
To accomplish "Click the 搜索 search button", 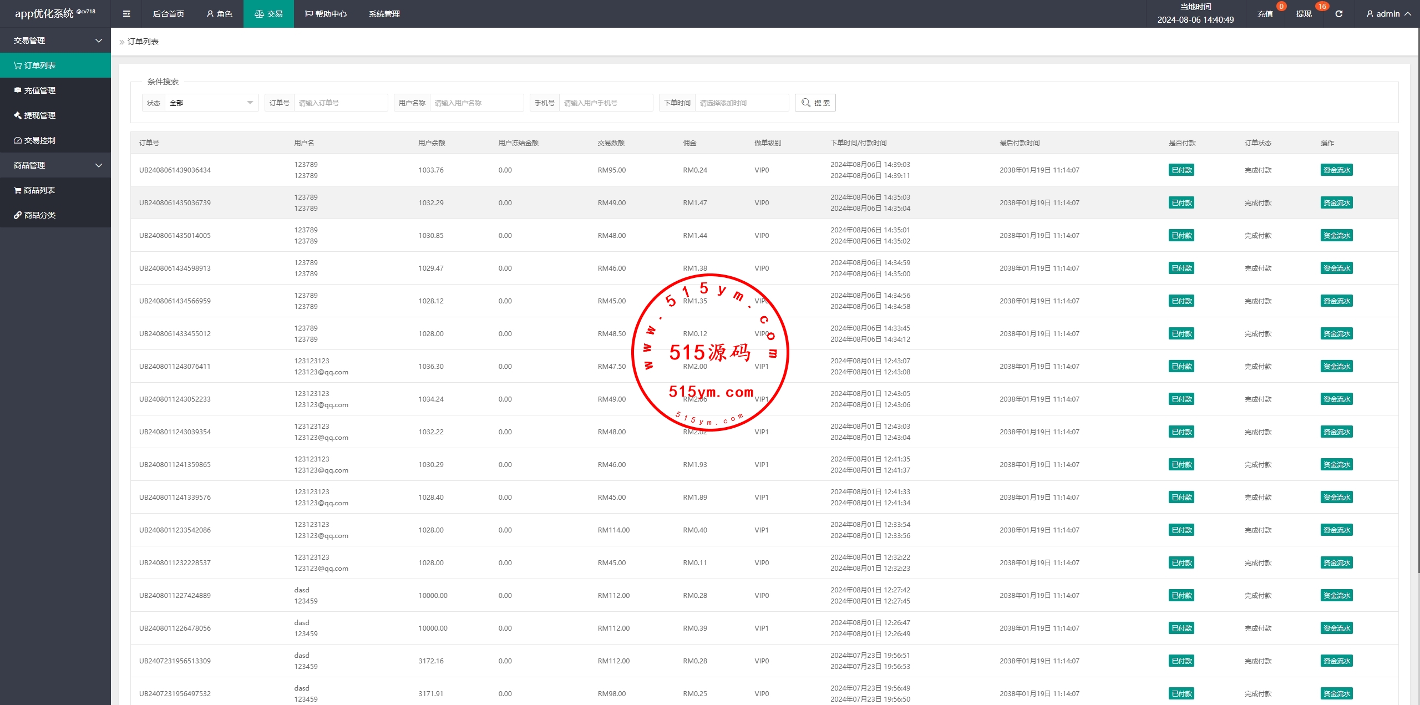I will 815,103.
